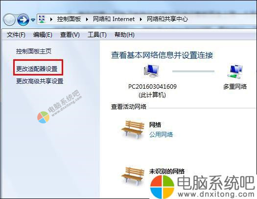
Task: Open the 编辑(E) menu
Action: [x=43, y=35]
